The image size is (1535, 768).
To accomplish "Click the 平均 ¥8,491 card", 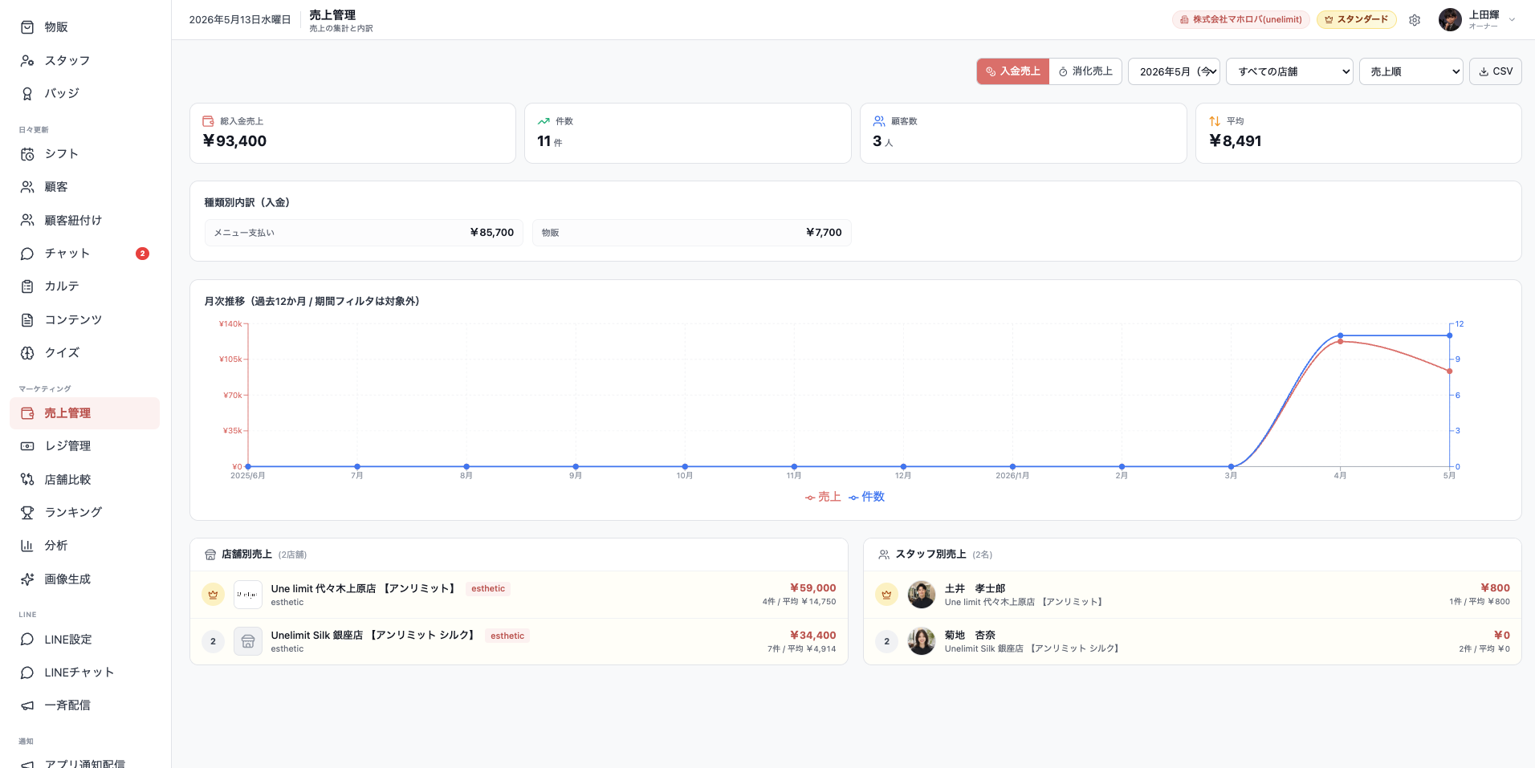I will tap(1358, 133).
